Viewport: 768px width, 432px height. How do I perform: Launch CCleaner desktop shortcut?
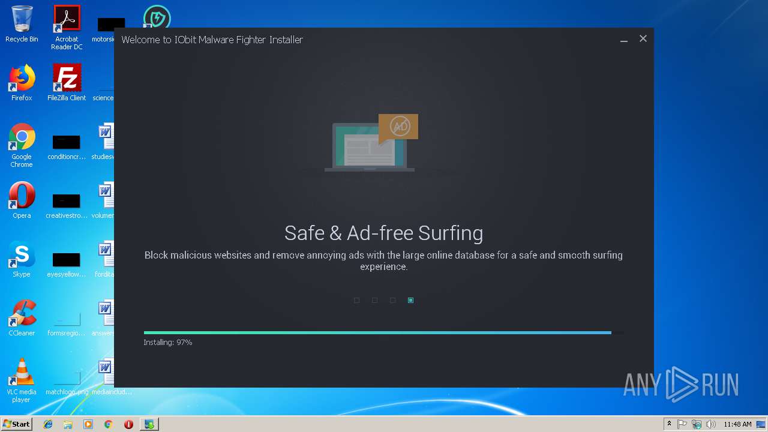pyautogui.click(x=22, y=318)
